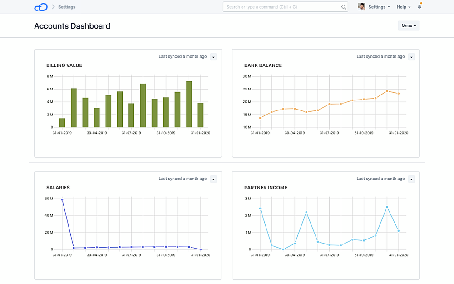Click 30-04-2019 label under Bank Balance chart
Viewport: 454px width, 284px height.
(295, 133)
